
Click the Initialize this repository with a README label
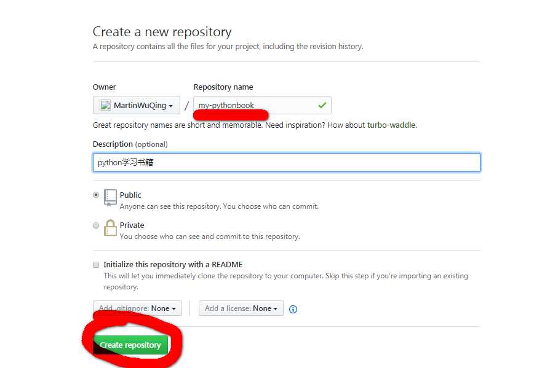[x=173, y=265]
